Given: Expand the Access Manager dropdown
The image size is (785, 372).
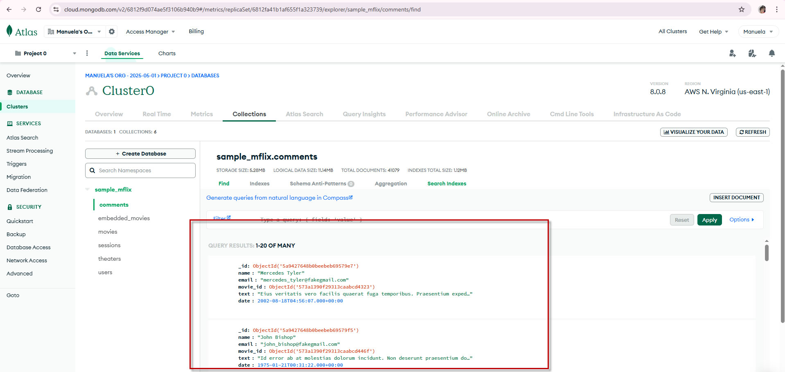Looking at the screenshot, I should point(150,32).
